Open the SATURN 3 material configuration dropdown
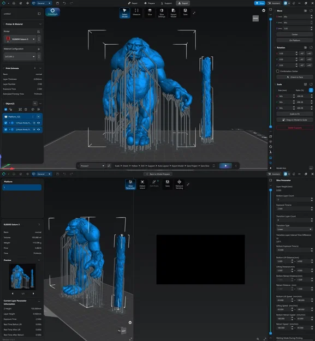Screen dimensions: 315x341 (20, 57)
